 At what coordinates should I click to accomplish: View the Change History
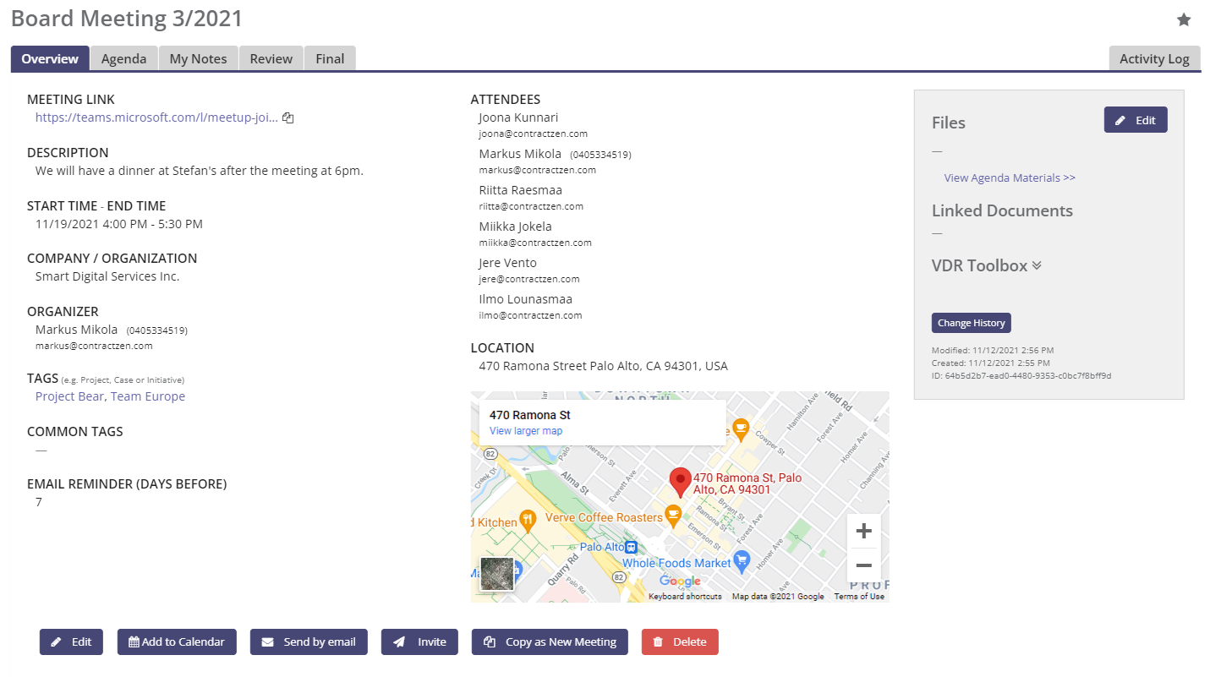click(x=971, y=322)
